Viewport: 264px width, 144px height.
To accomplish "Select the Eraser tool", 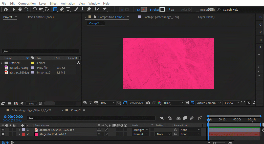I will pos(89,9).
